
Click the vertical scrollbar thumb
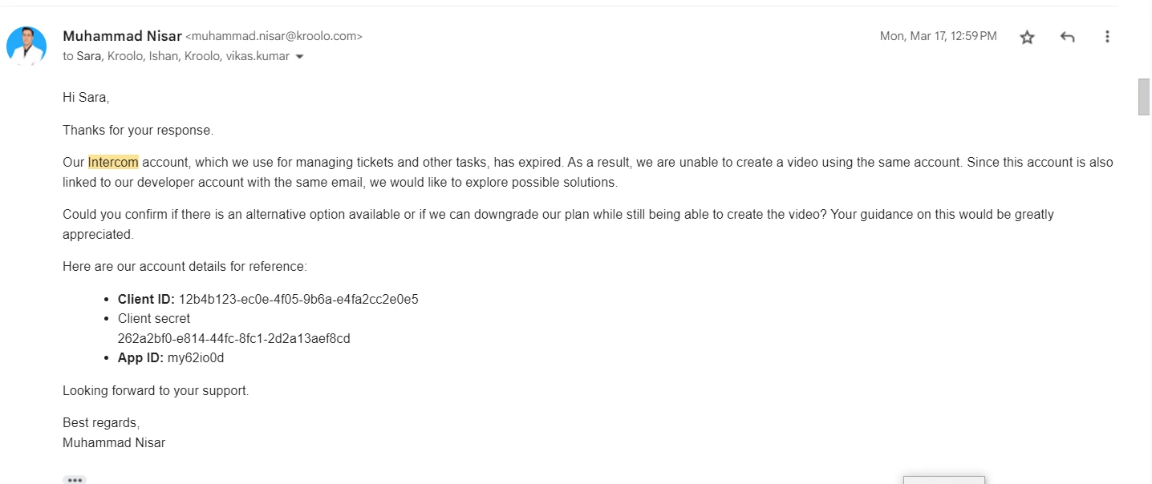[x=1144, y=97]
